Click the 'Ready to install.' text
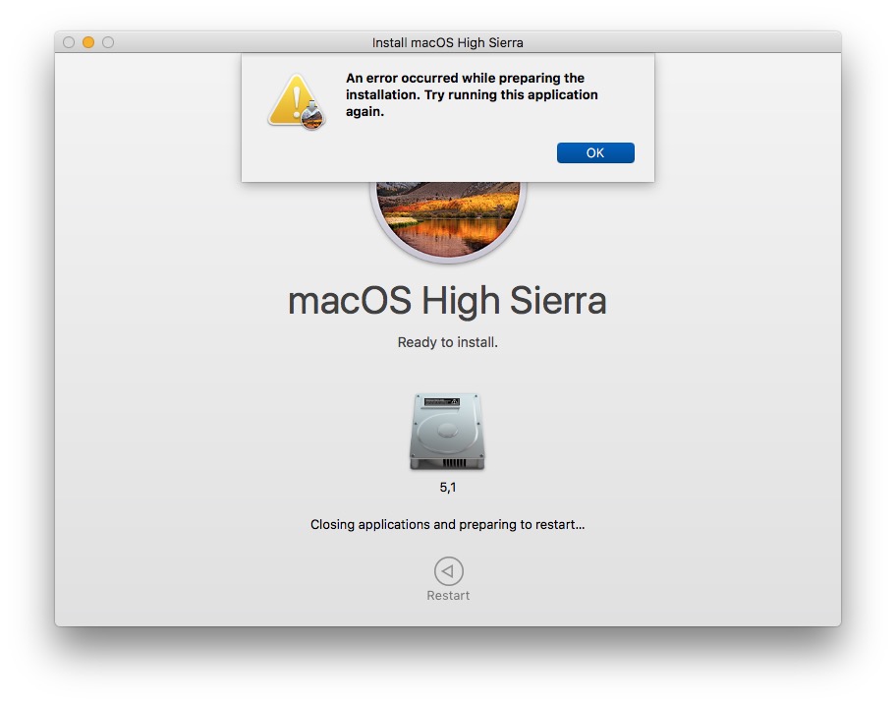This screenshot has height=705, width=896. click(447, 342)
